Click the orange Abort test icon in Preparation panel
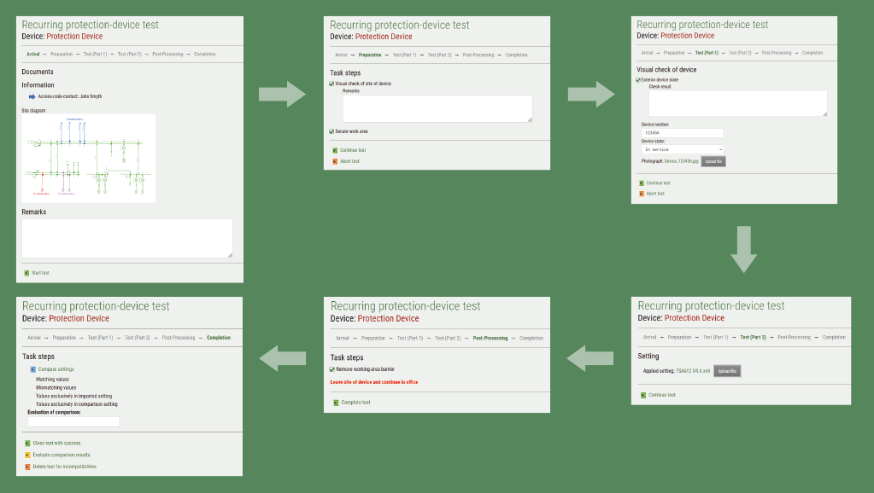 [335, 161]
